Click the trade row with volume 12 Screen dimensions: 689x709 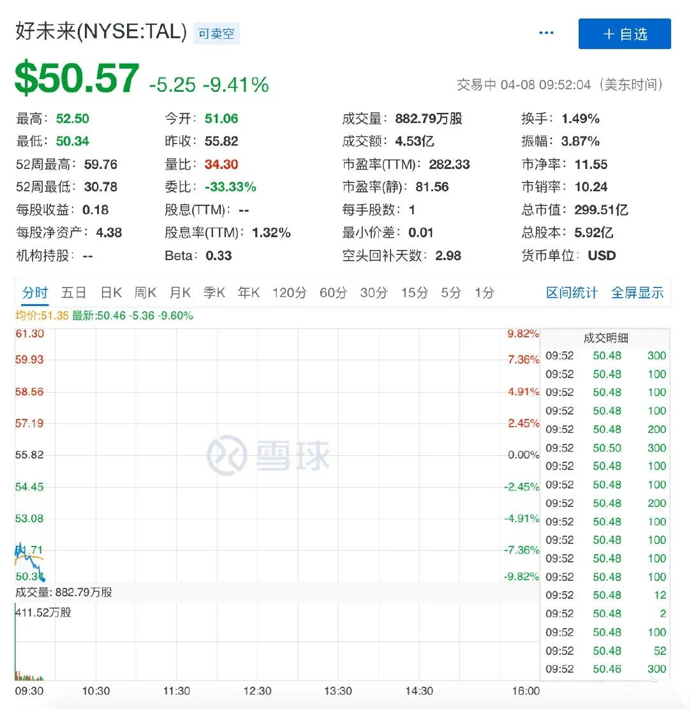pos(605,596)
